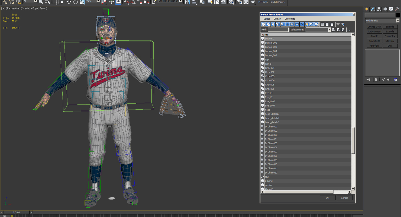Toggle Display Cameras filter in Select From Scene
The height and width of the screenshot is (217, 401).
[278, 24]
